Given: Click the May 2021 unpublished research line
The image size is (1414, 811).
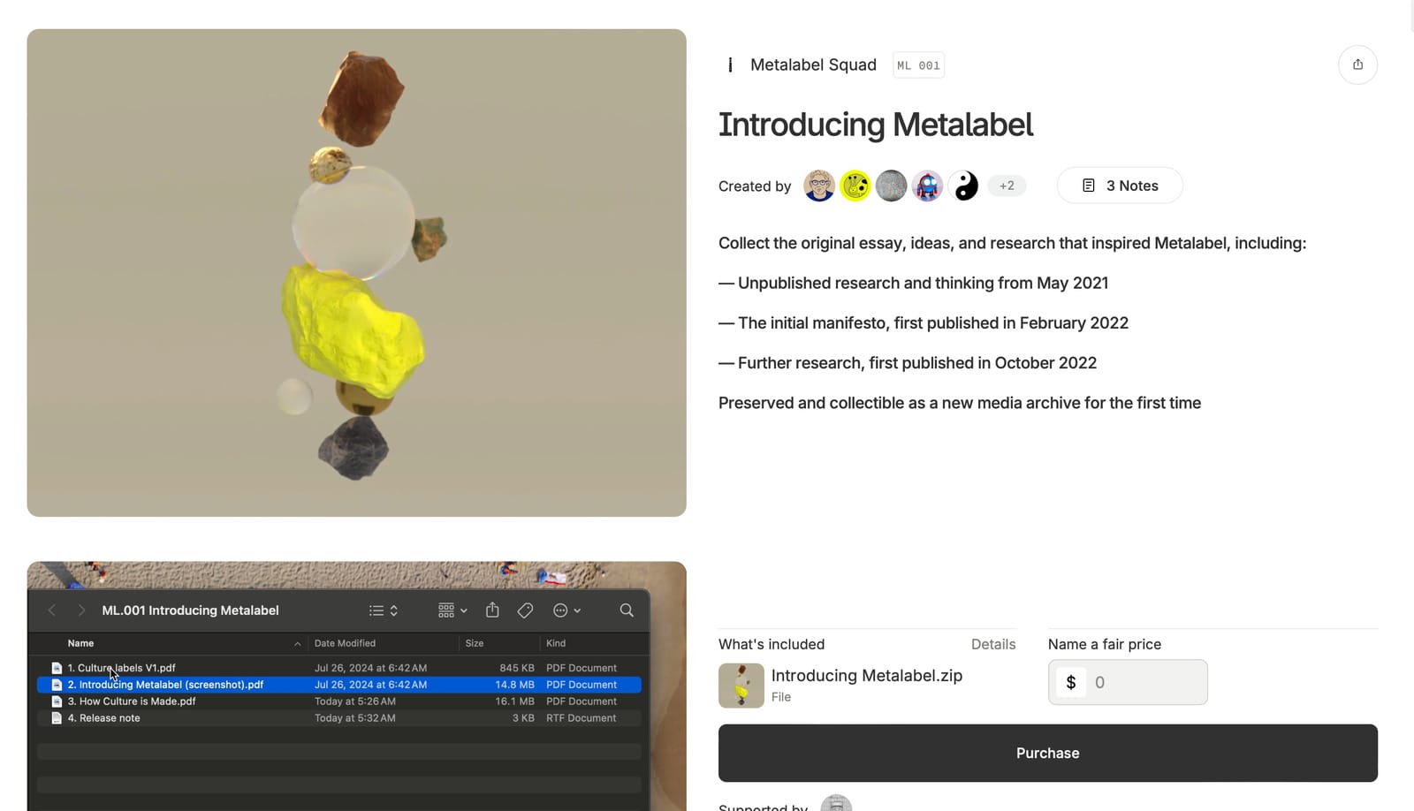Looking at the screenshot, I should click(914, 284).
